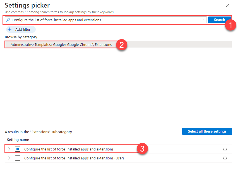Click the magnifier icon in search box

(8, 20)
